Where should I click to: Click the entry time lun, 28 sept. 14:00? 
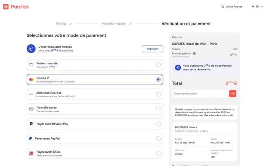[x=185, y=143]
